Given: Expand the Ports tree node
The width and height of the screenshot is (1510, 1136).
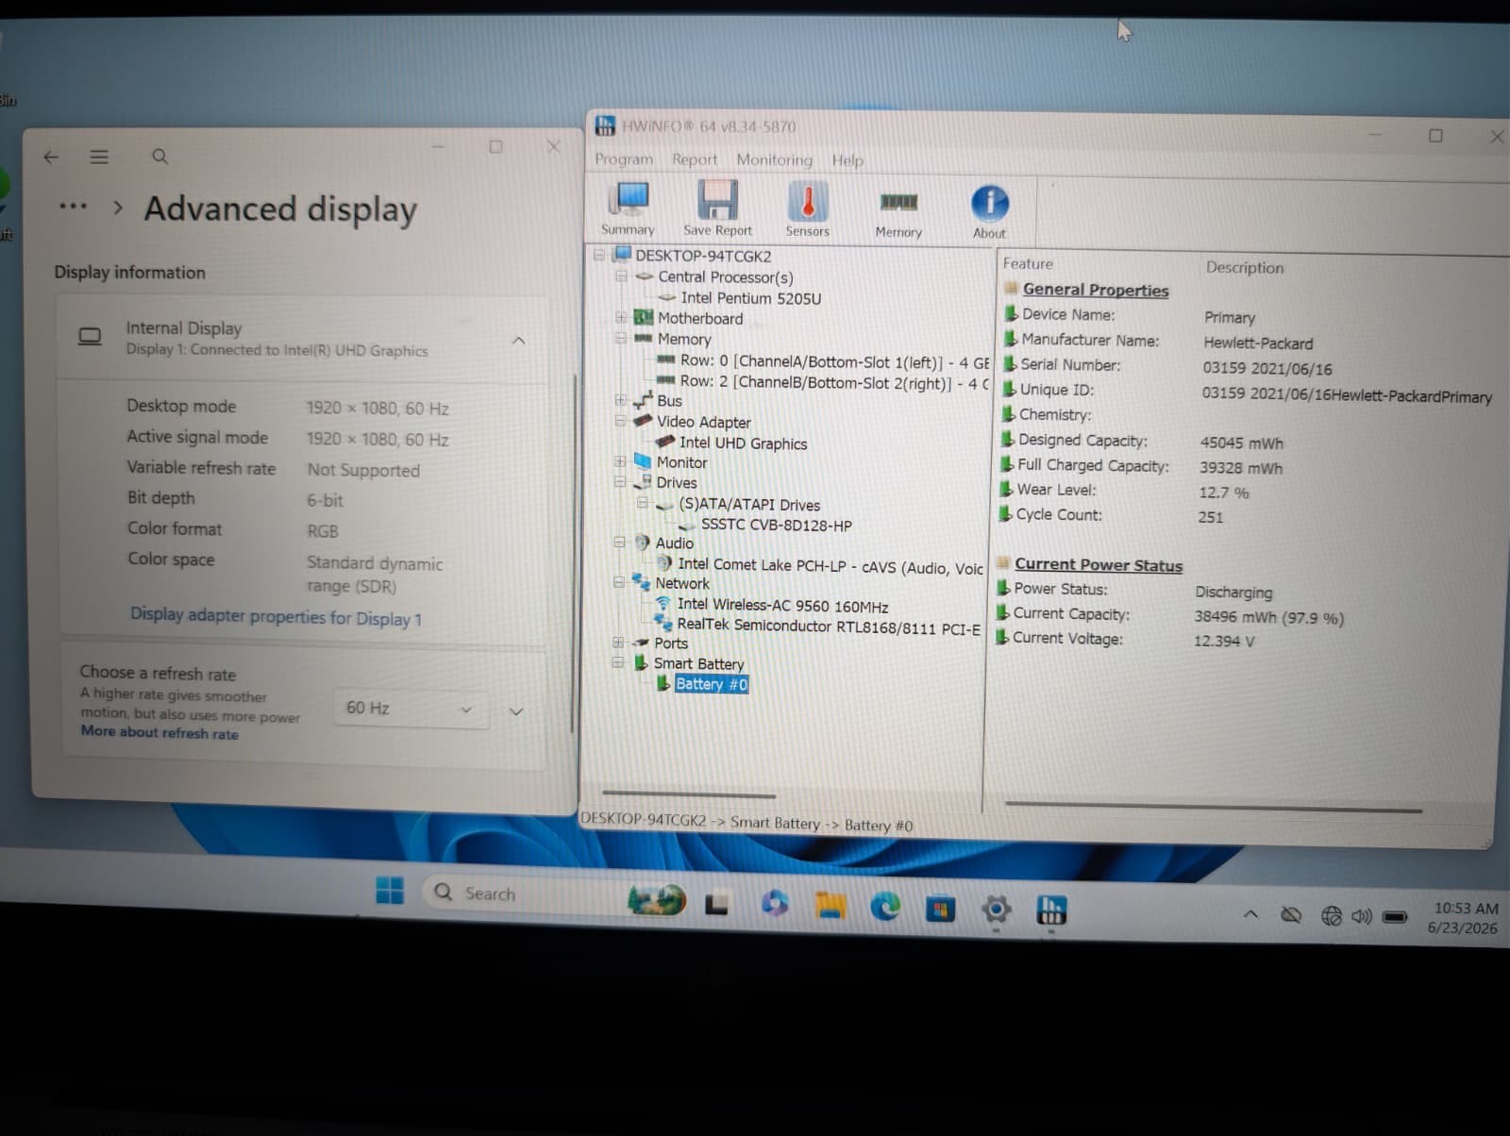Looking at the screenshot, I should point(618,642).
